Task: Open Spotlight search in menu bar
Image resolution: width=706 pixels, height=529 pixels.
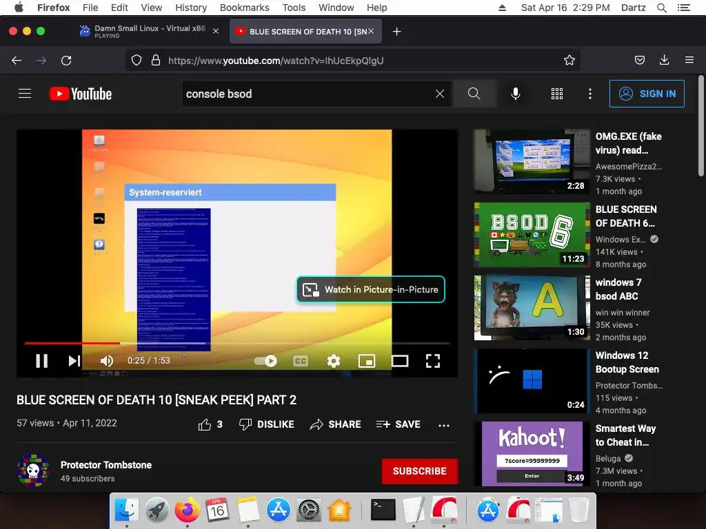Action: (x=661, y=8)
